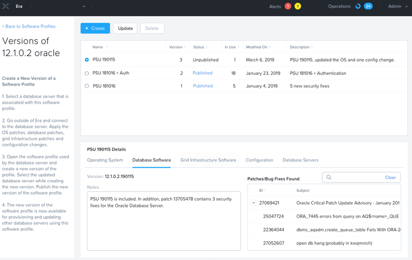This screenshot has width=412, height=260.
Task: Click Published status of PSU 181016 + Auth
Action: (x=203, y=73)
